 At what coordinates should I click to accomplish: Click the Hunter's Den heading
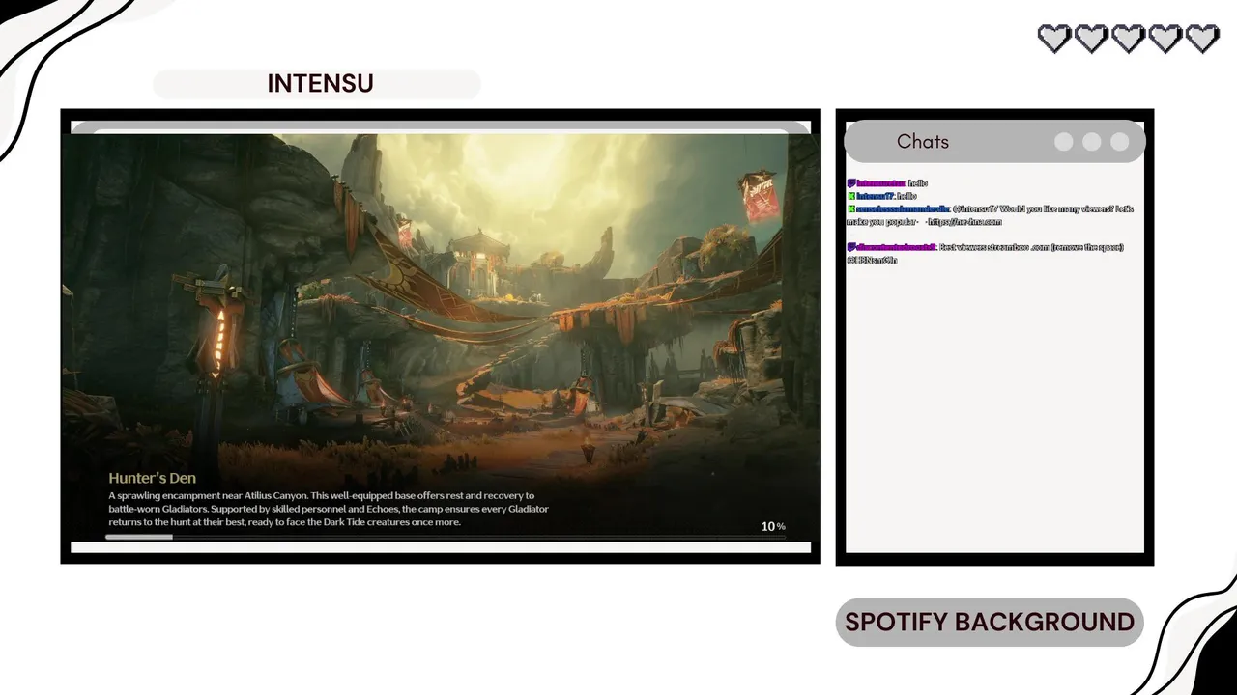[152, 478]
